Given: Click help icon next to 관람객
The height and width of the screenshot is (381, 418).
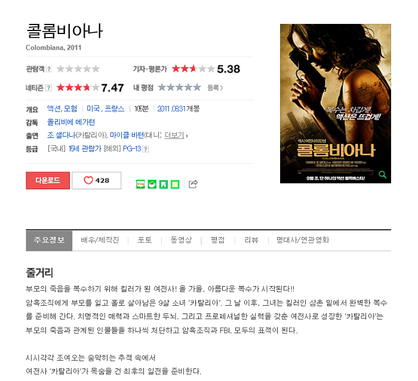Looking at the screenshot, I should pos(49,69).
